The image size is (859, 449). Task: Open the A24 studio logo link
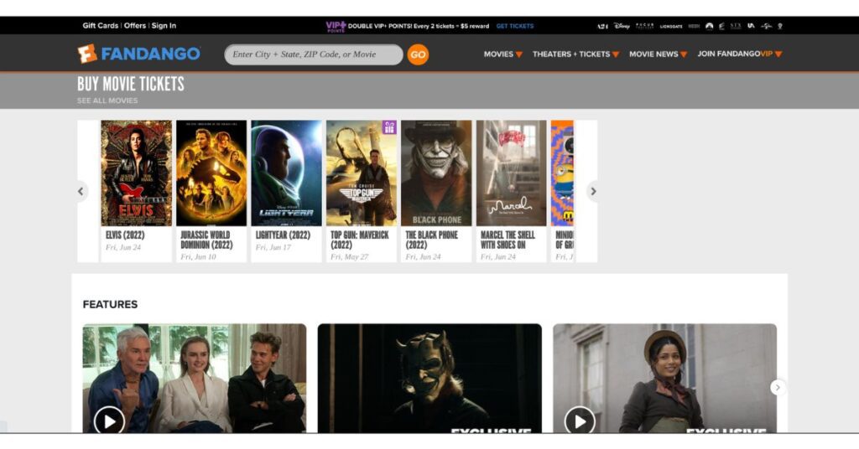point(602,26)
